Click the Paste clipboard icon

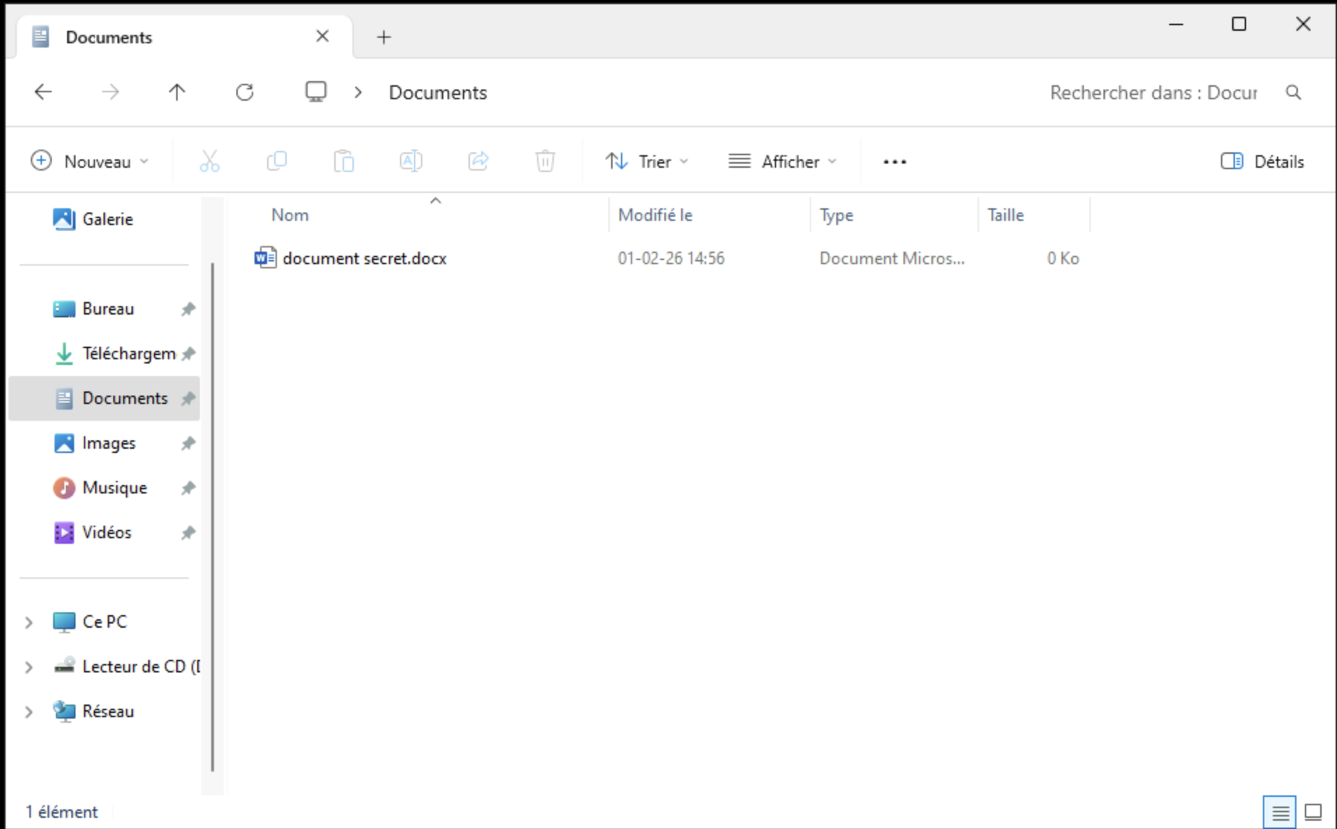343,161
